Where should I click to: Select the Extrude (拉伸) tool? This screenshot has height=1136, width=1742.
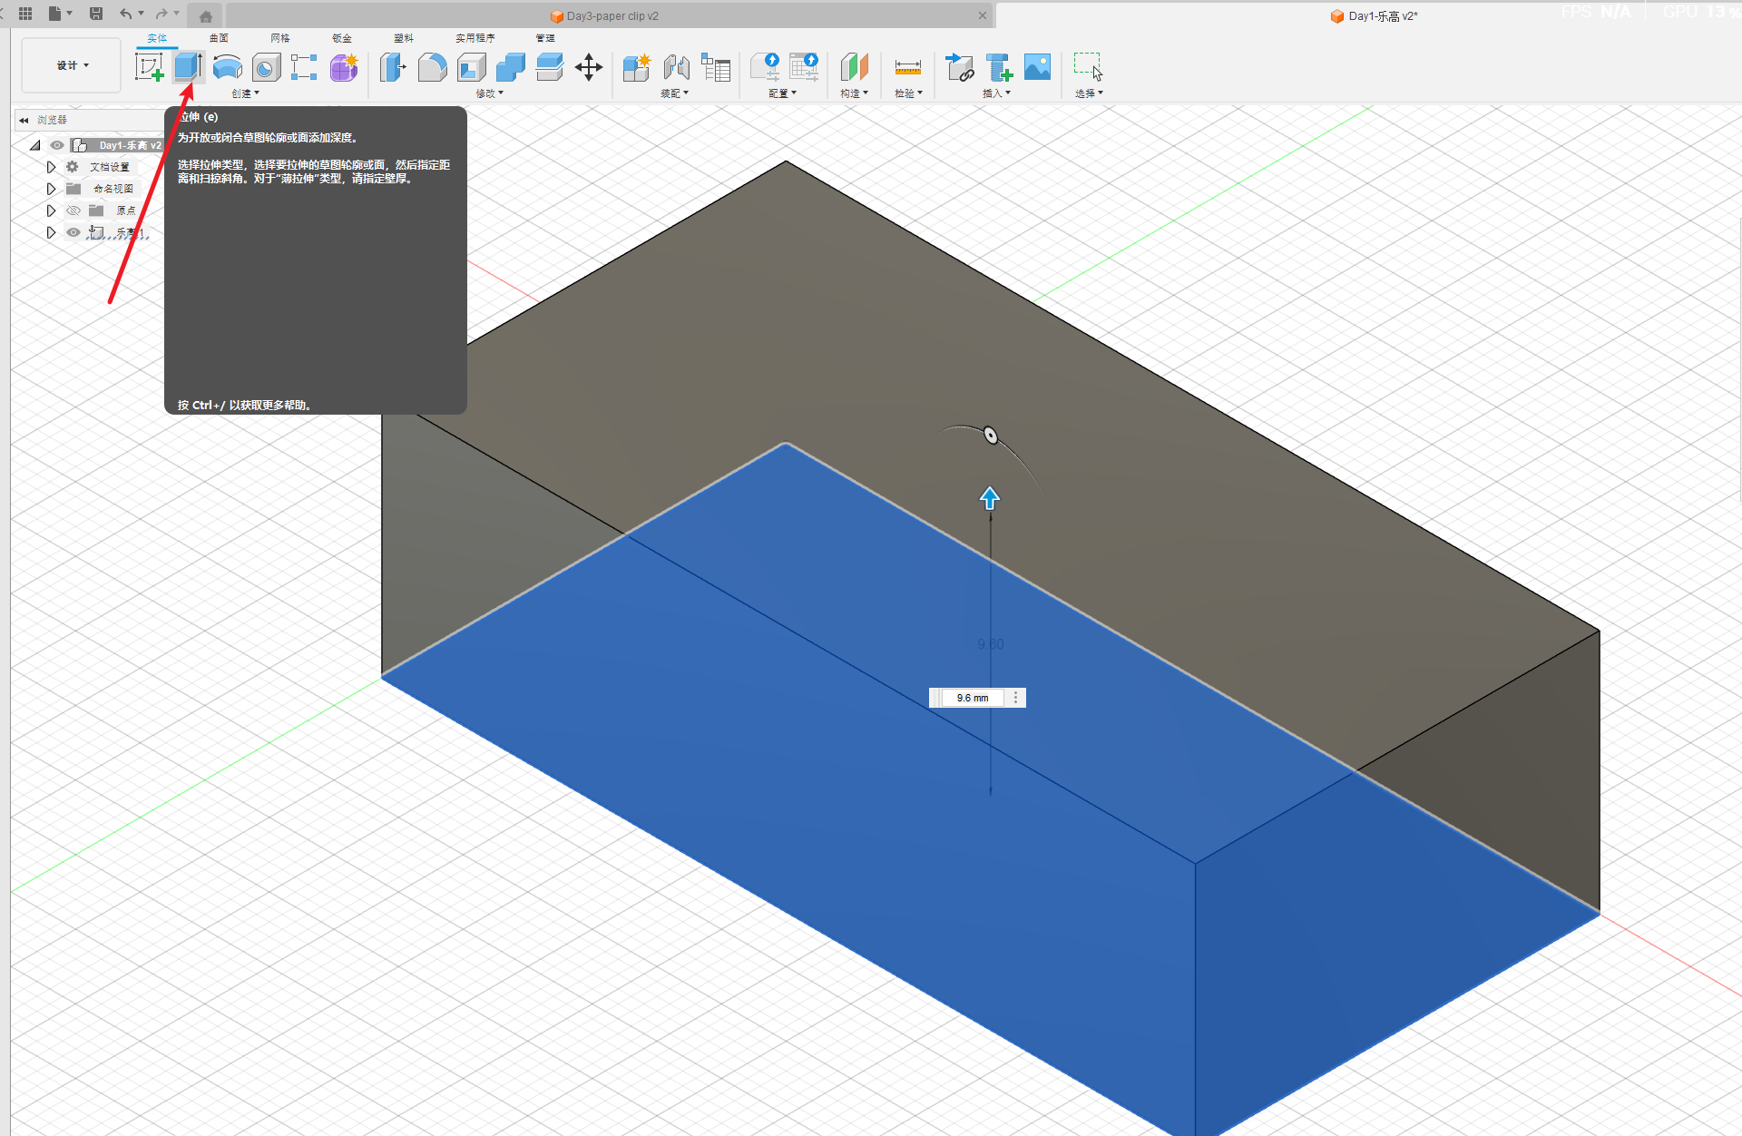(x=188, y=67)
